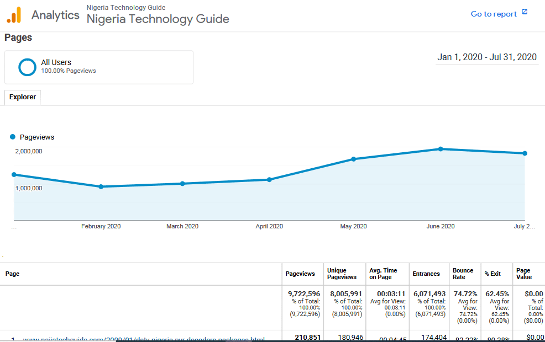Click the All Users segment box
The image size is (545, 342).
(99, 67)
